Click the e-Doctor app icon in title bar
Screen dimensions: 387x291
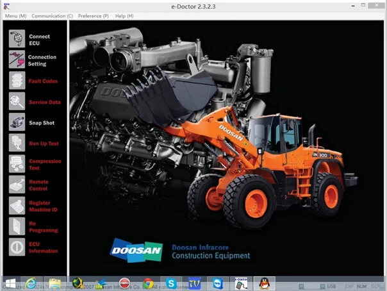pyautogui.click(x=6, y=6)
